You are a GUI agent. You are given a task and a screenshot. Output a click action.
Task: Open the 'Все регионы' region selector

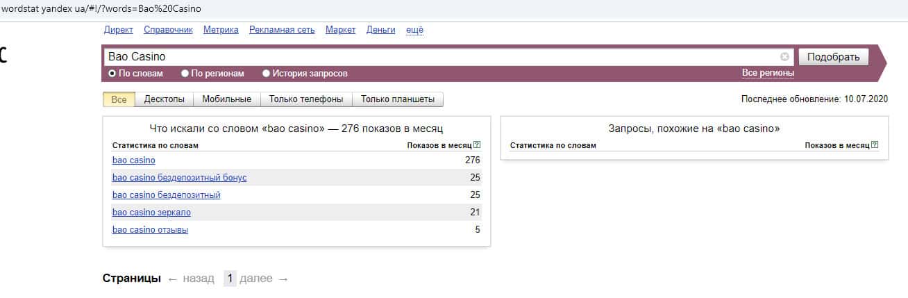coord(768,73)
